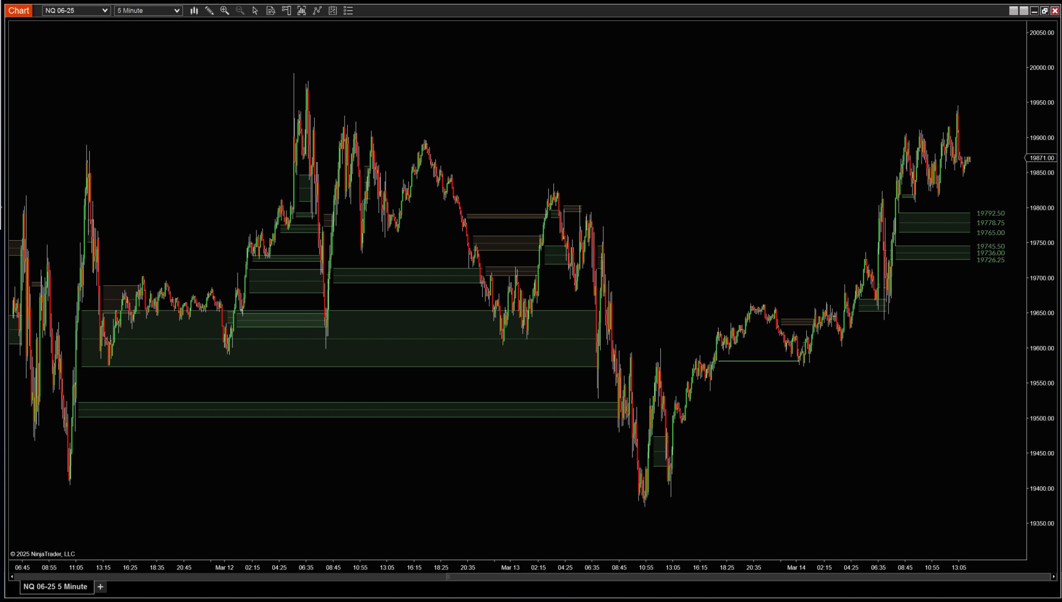Click the 19871.00 current price marker
The height and width of the screenshot is (602, 1062).
point(1041,158)
